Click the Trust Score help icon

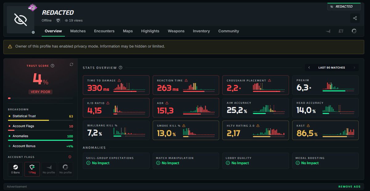tap(52, 66)
